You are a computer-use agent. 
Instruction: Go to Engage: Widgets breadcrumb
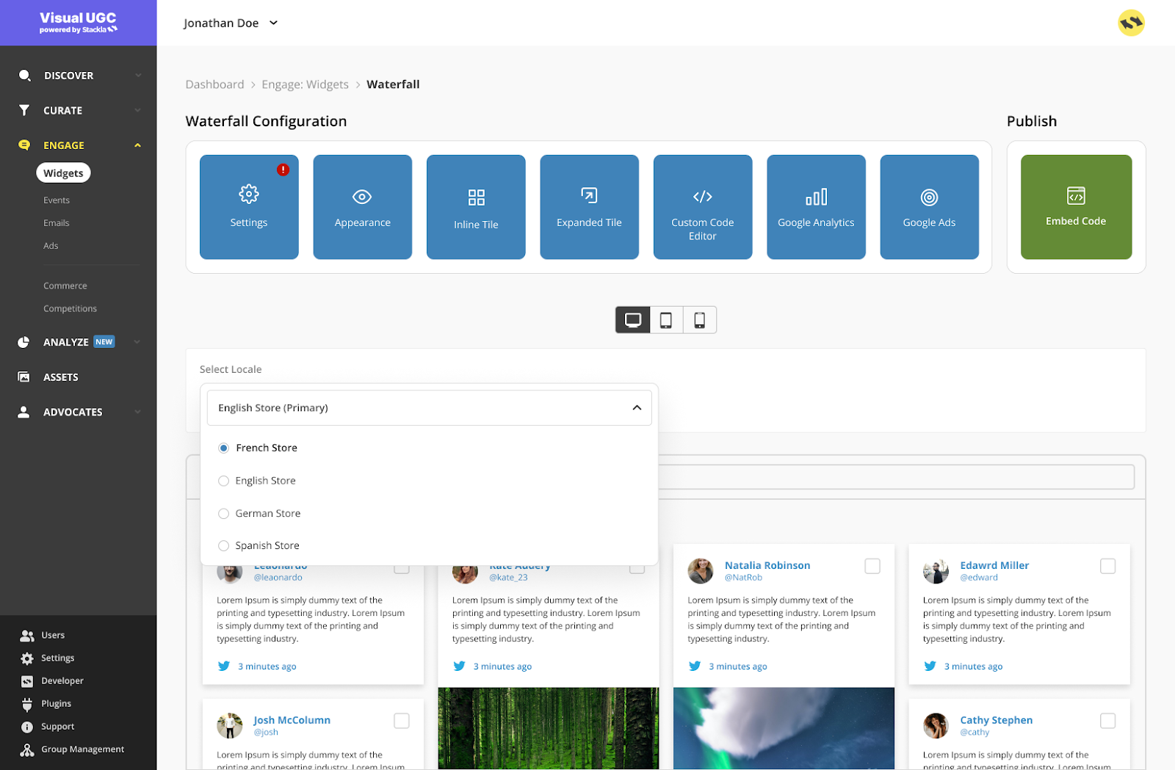[x=305, y=84]
